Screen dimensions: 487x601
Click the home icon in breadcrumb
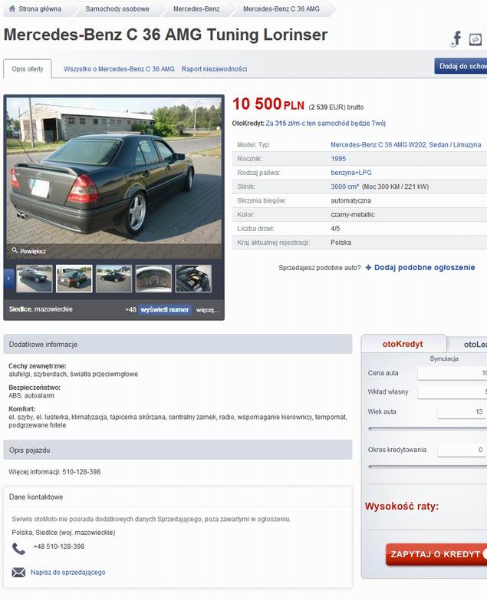click(12, 8)
